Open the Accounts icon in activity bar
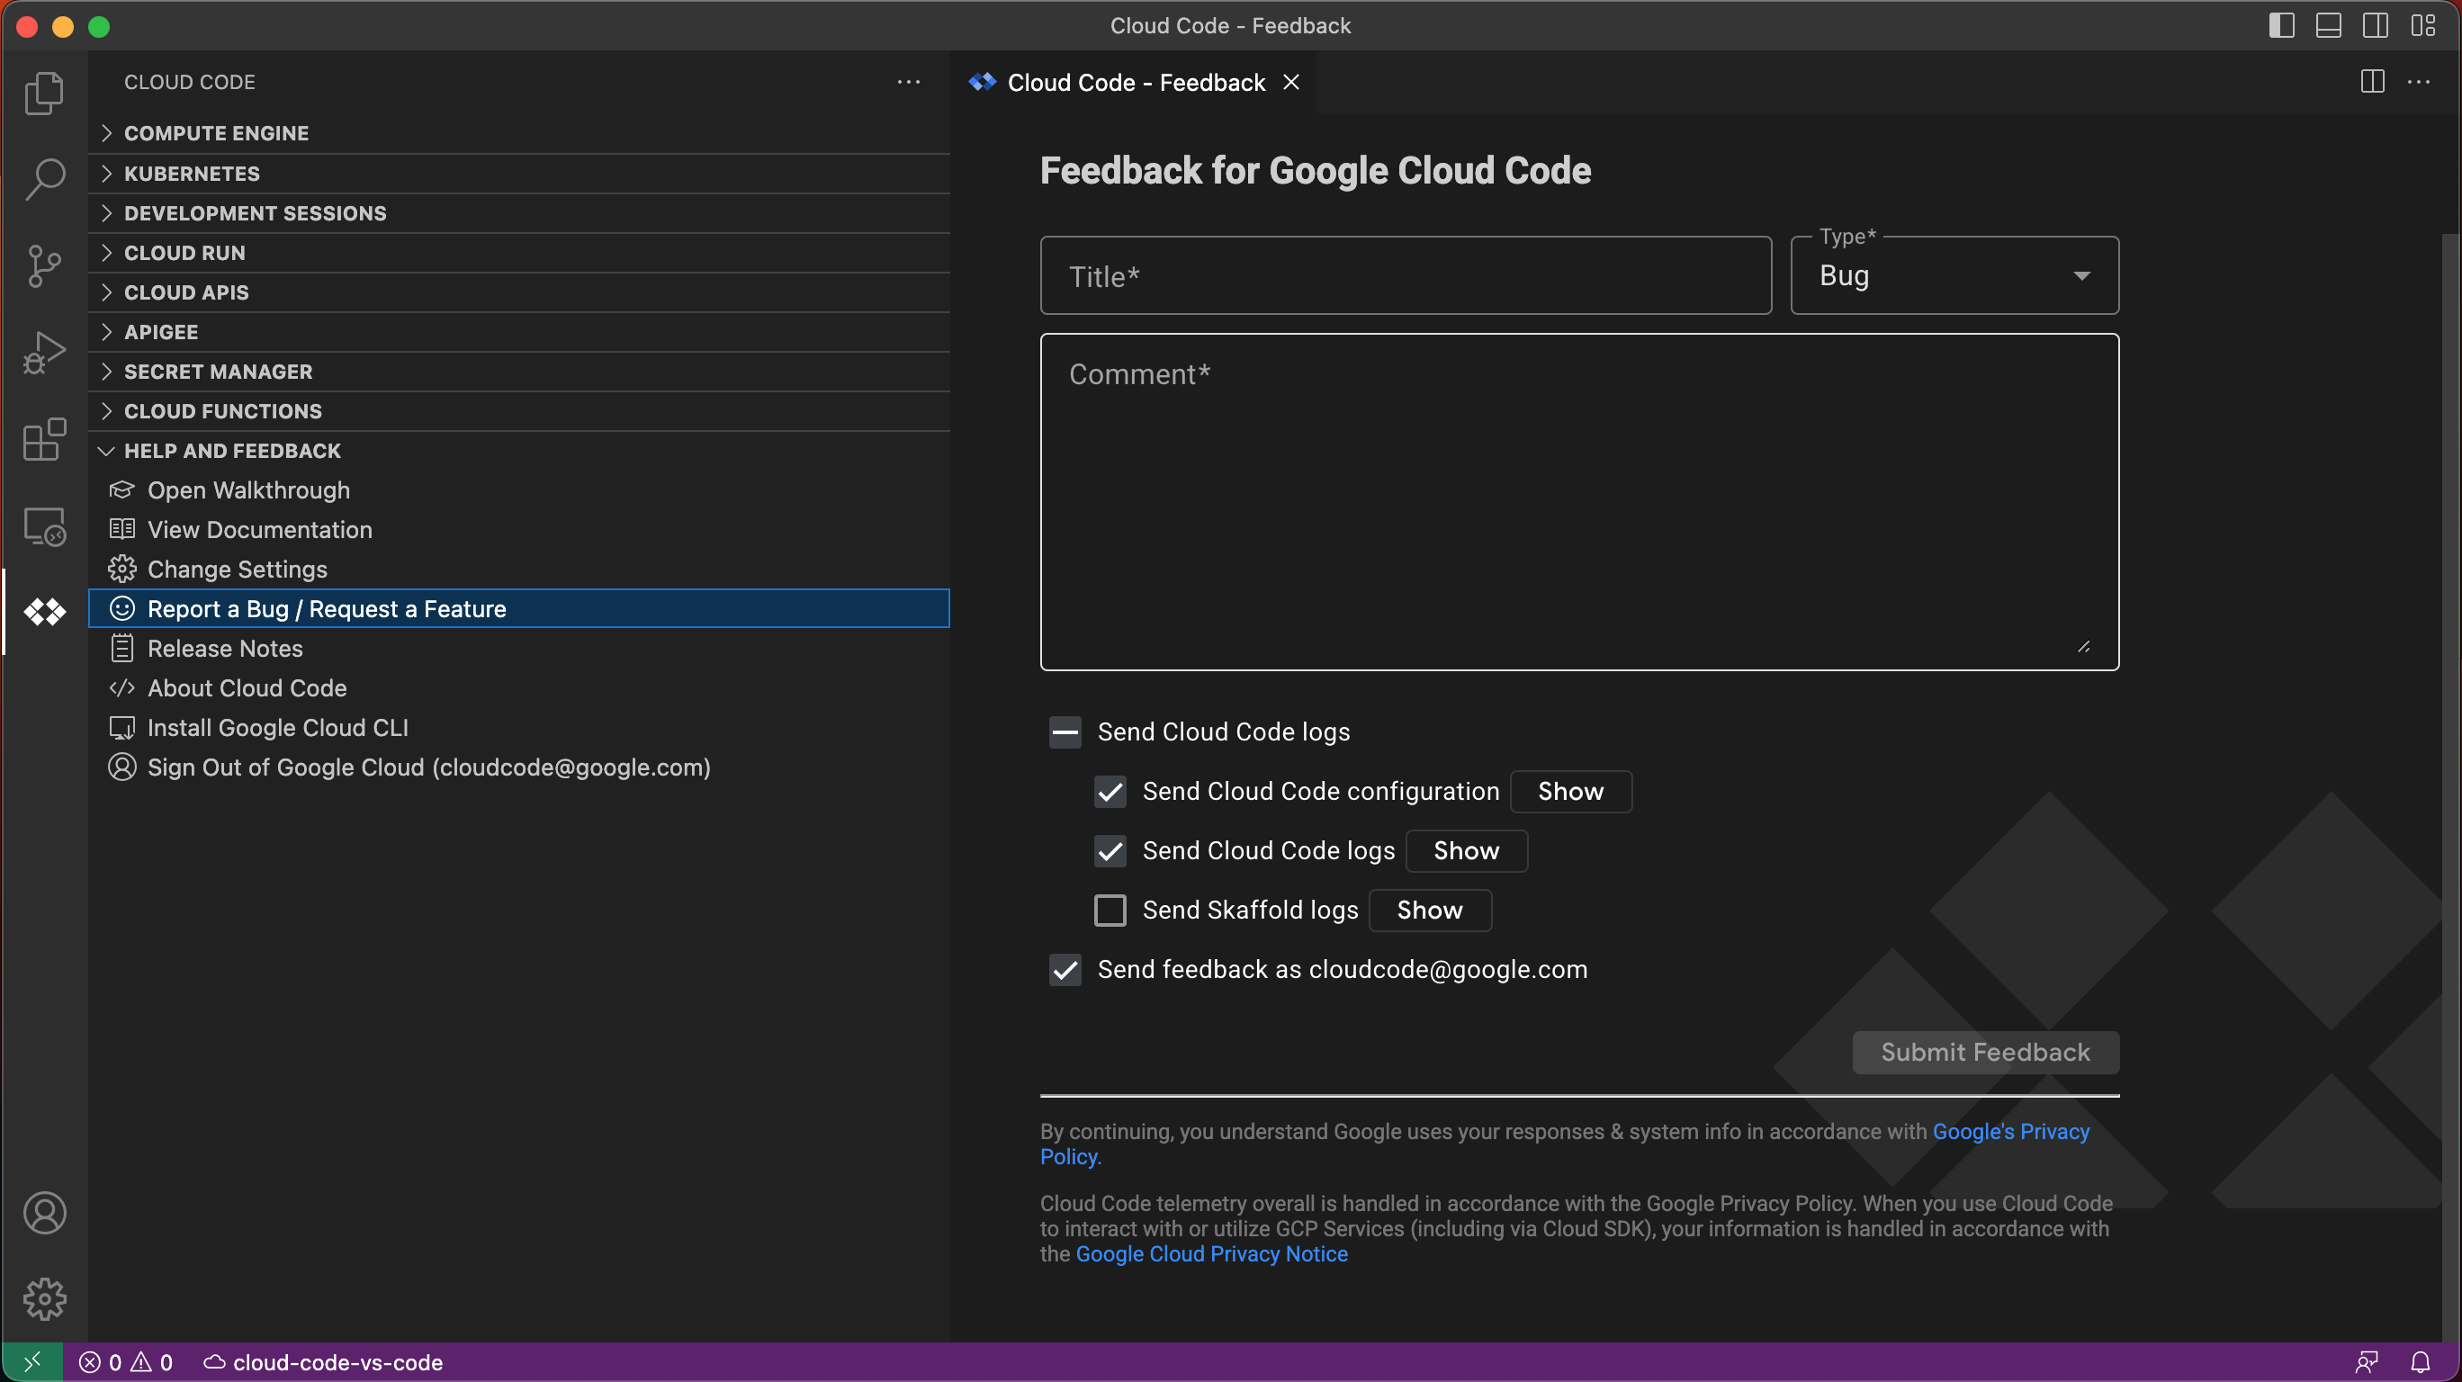The height and width of the screenshot is (1382, 2462). pos(44,1213)
